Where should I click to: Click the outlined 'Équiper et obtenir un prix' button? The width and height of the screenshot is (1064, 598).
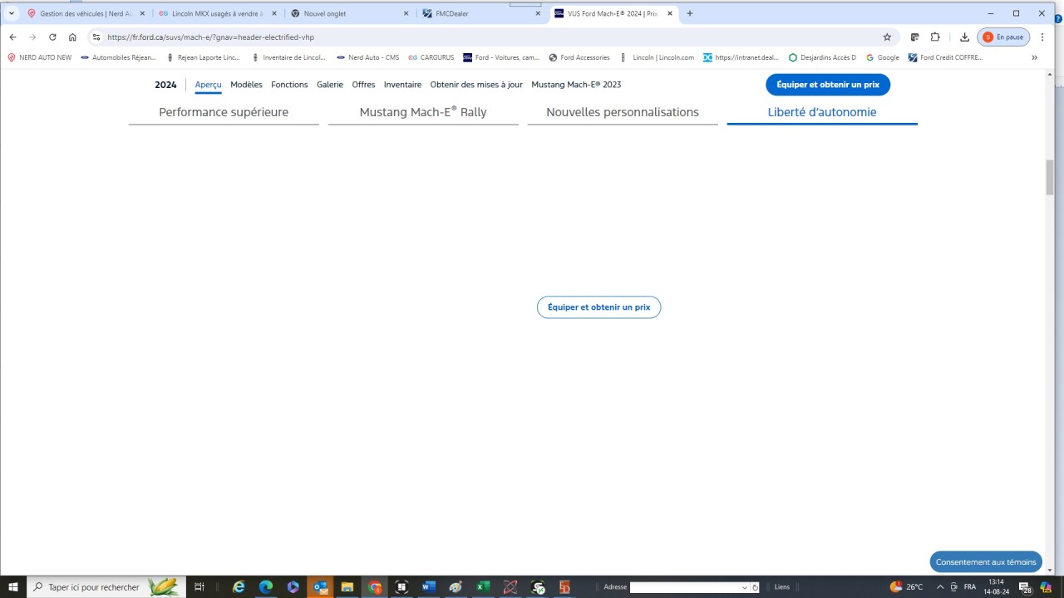click(x=598, y=307)
